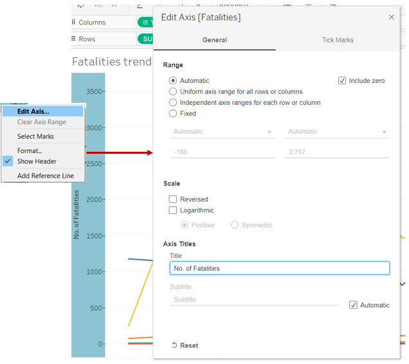Viewport: 409px width, 364px height.
Task: Choose Independent axis ranges option
Action: [173, 103]
